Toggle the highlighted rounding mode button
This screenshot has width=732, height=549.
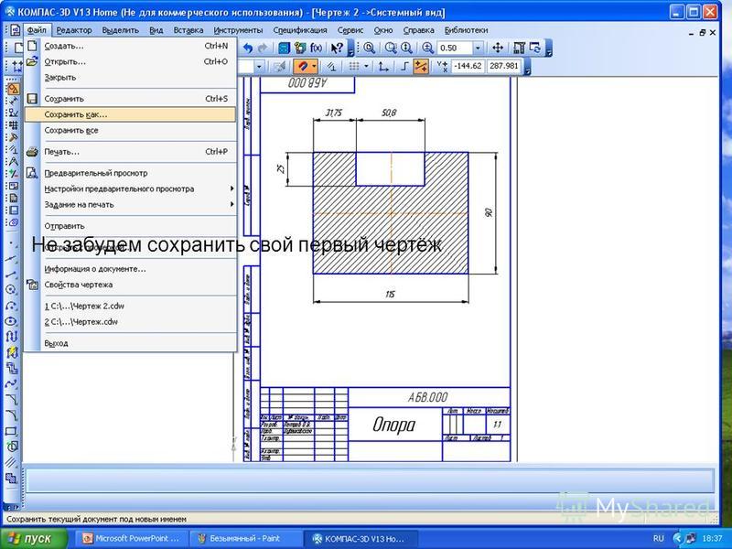(x=421, y=66)
